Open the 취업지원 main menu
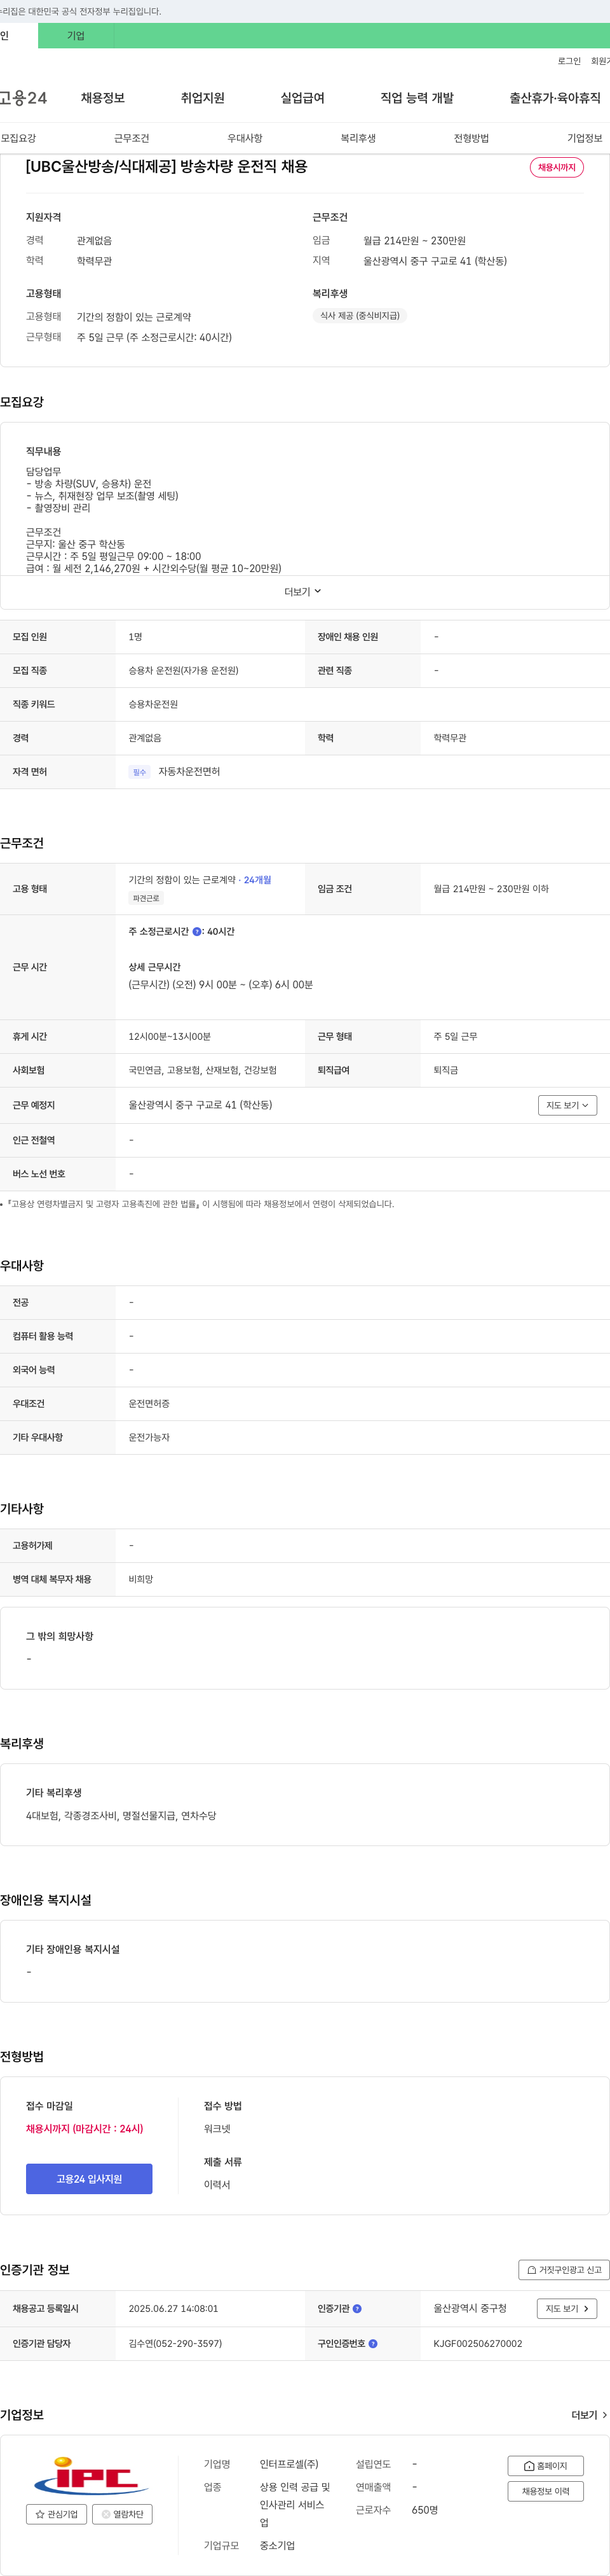The height and width of the screenshot is (2576, 610). (203, 98)
